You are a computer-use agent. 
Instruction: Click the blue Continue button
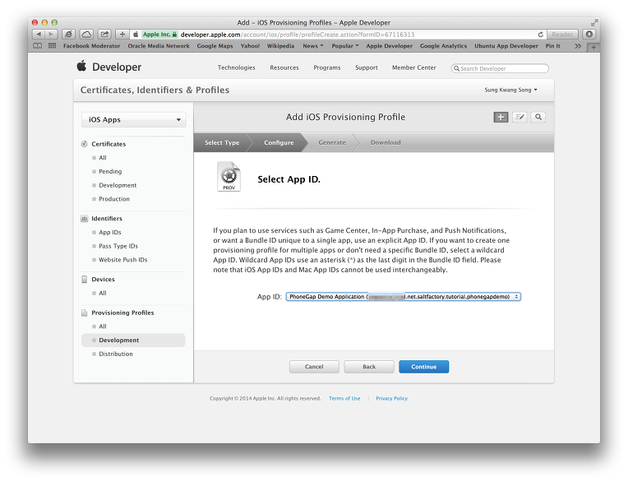pos(424,367)
